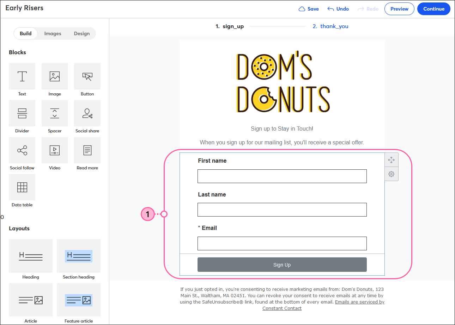
Task: Add a Read more block
Action: pyautogui.click(x=87, y=150)
